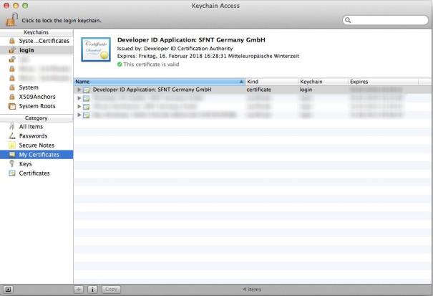Click the '4 items' status text

coord(252,290)
